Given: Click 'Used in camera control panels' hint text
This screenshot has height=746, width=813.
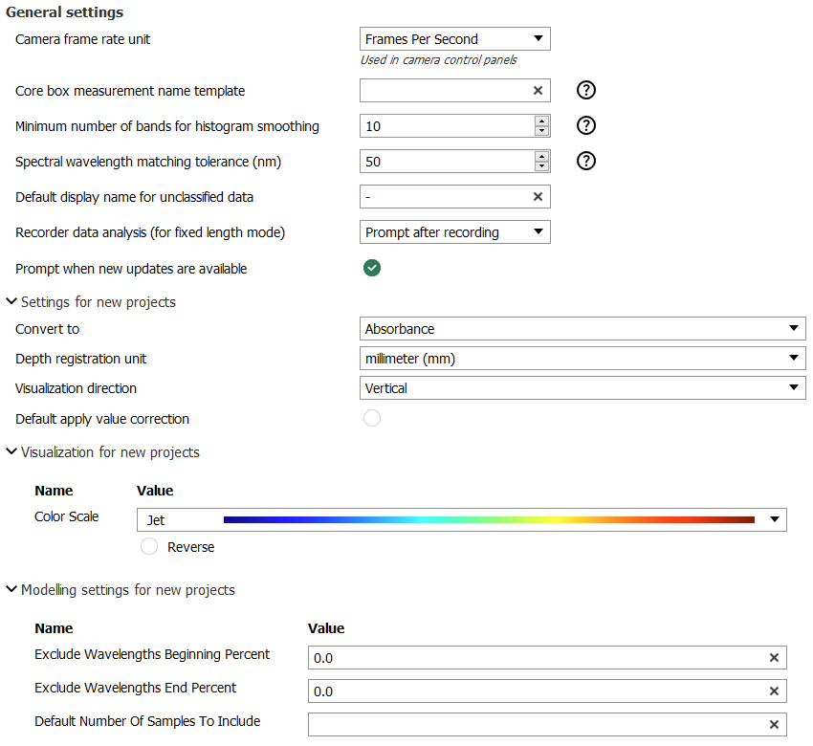Looking at the screenshot, I should (439, 59).
